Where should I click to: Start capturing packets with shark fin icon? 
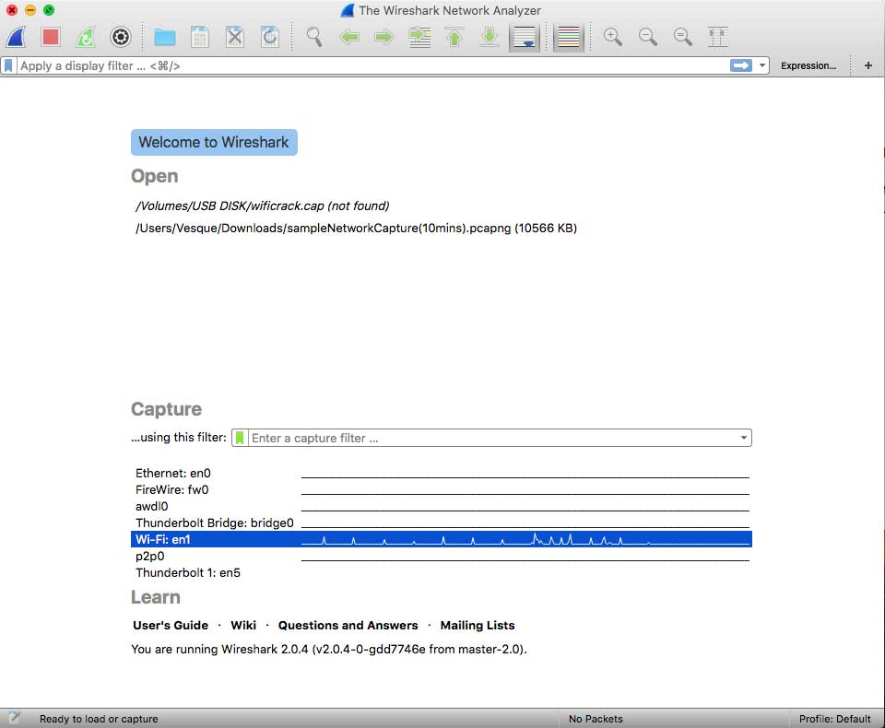(16, 37)
